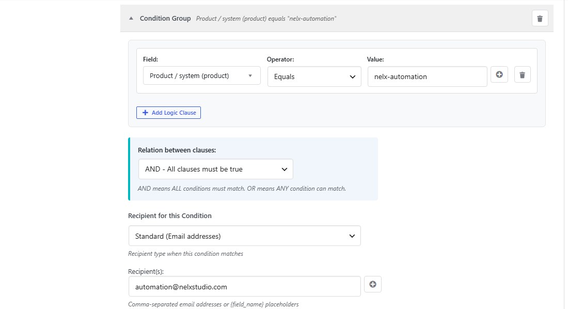The height and width of the screenshot is (309, 568).
Task: Delete the logic clause with its trash icon
Action: click(523, 75)
